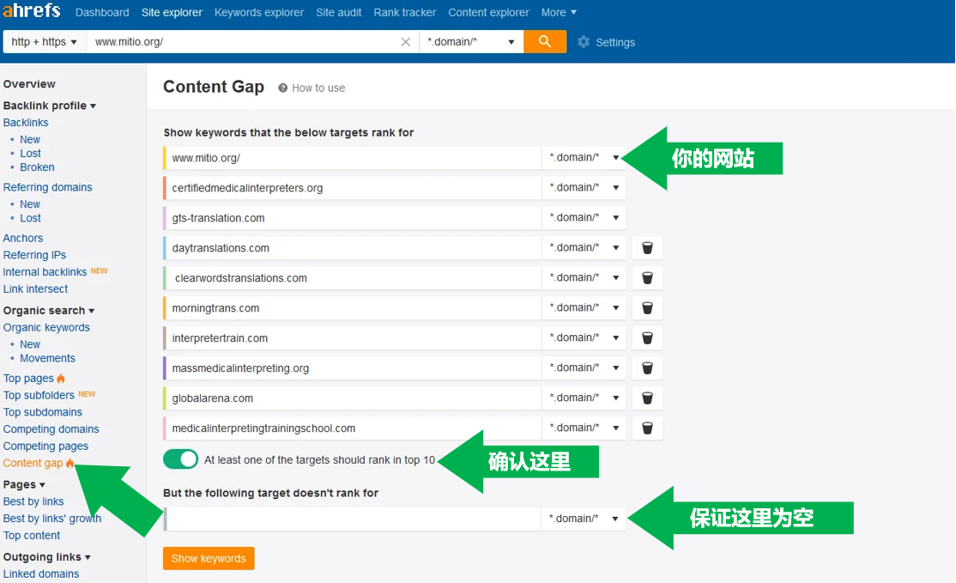Screen dimensions: 956x583
Task: Open Settings via the gear icon
Action: (x=584, y=41)
